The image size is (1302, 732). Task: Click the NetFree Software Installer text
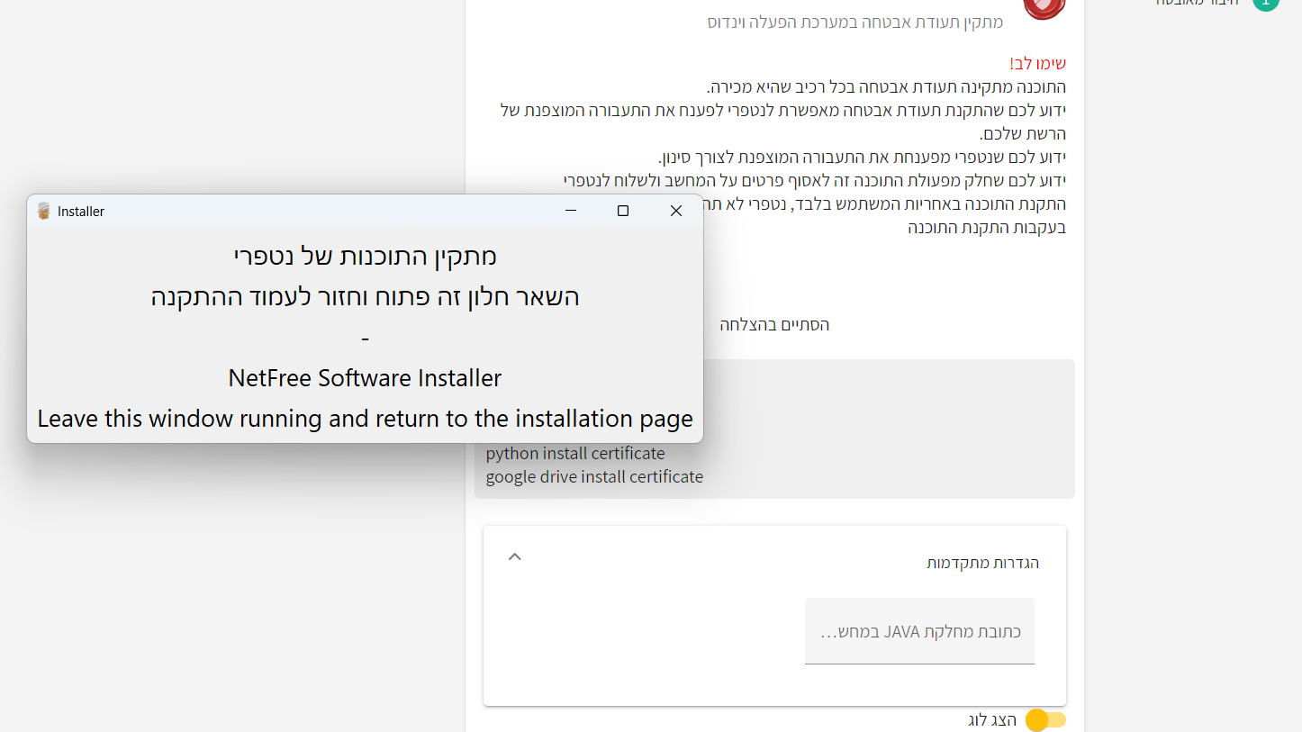coord(365,378)
